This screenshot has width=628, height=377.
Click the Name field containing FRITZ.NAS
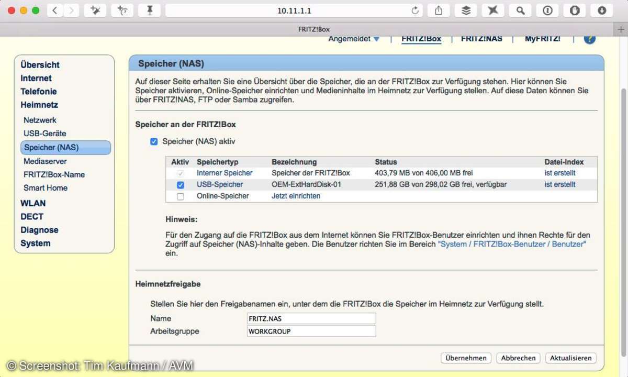click(311, 318)
